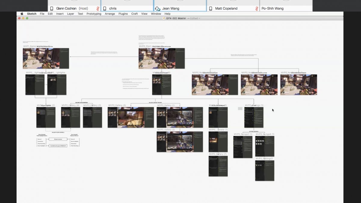Open the Window menu

coord(156,14)
